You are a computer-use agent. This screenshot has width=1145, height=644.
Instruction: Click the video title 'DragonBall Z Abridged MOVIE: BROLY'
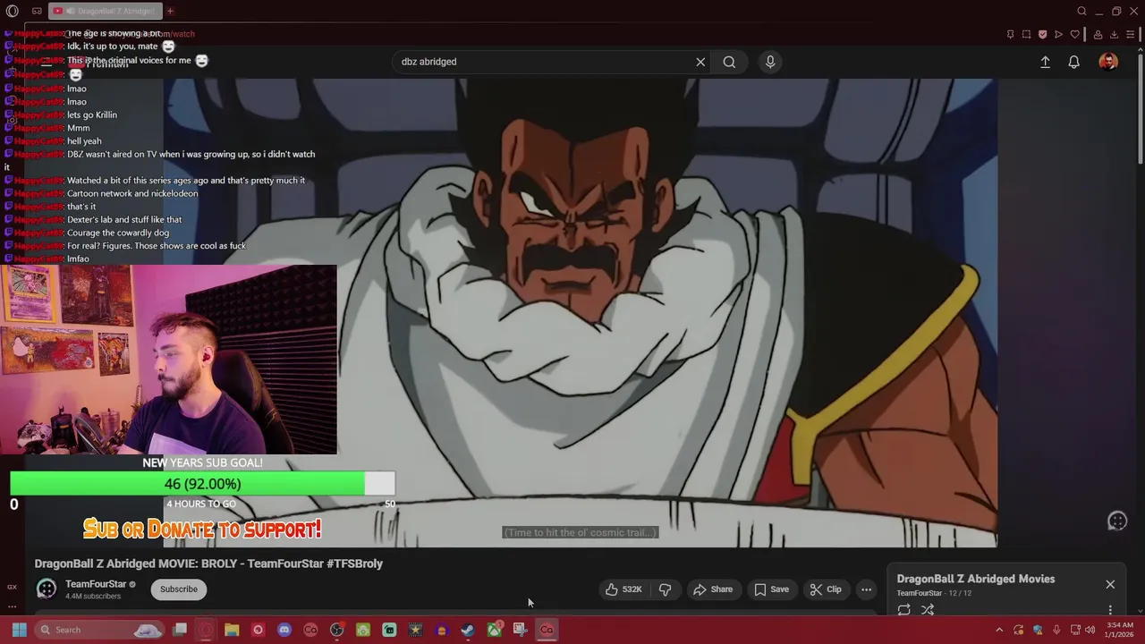pos(208,563)
